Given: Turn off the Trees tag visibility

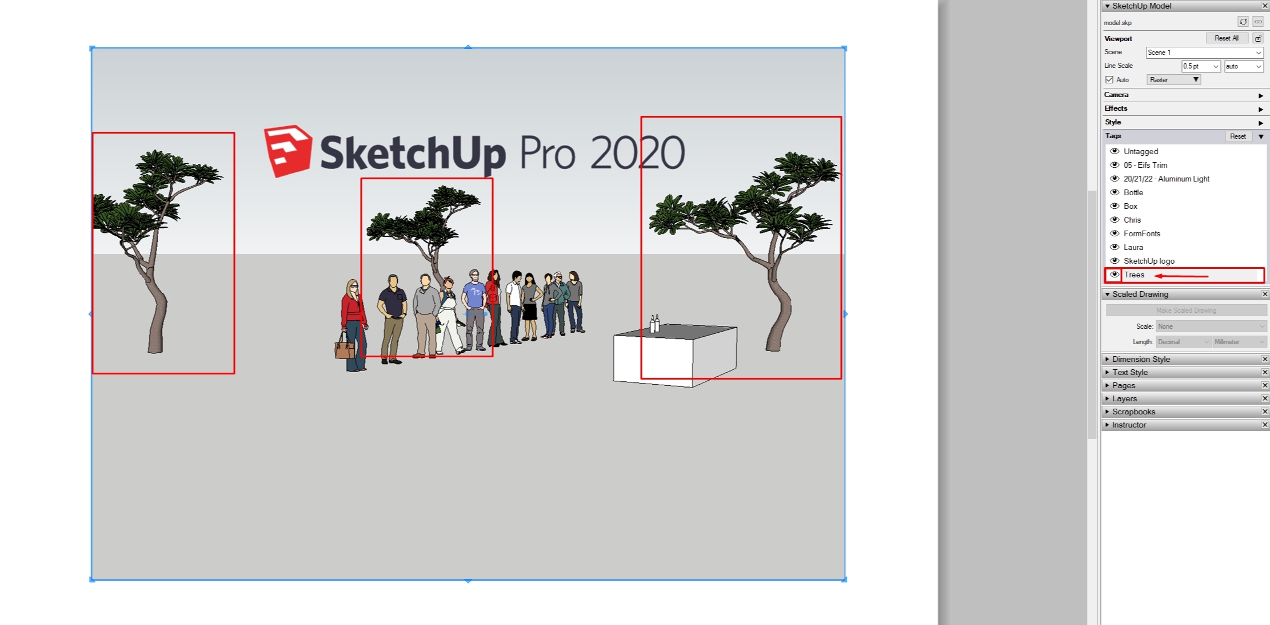Looking at the screenshot, I should [x=1115, y=275].
